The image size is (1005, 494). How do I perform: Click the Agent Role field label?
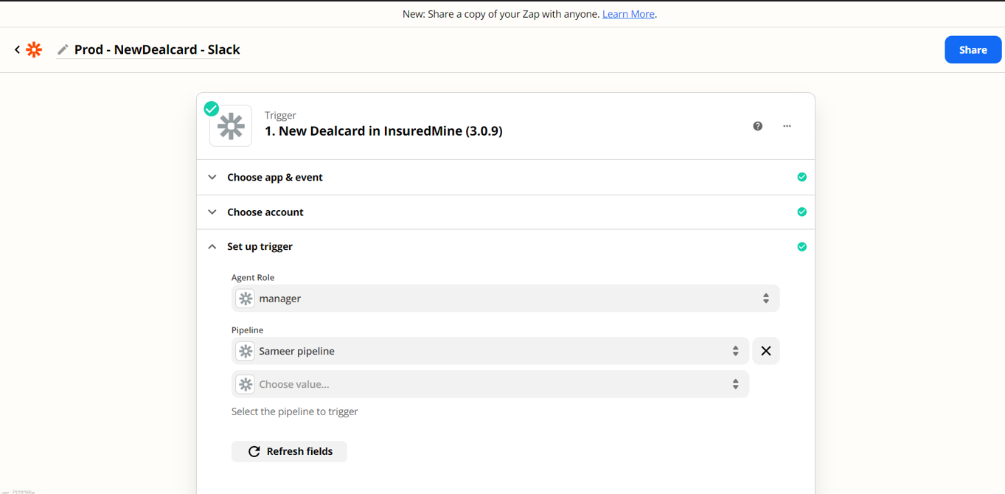(x=253, y=277)
